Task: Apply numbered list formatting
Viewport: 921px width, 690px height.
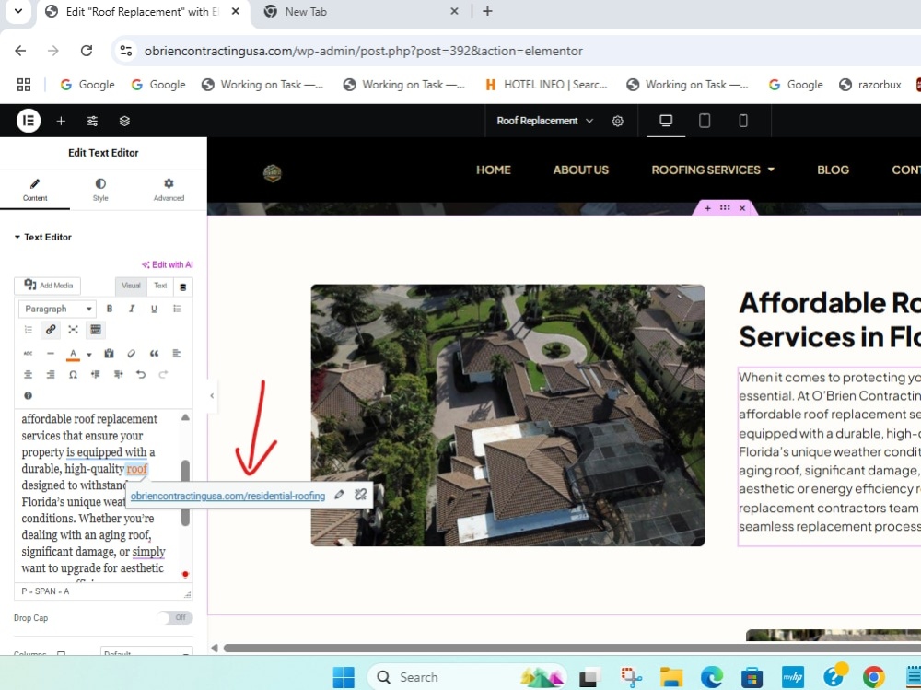Action: coord(29,330)
